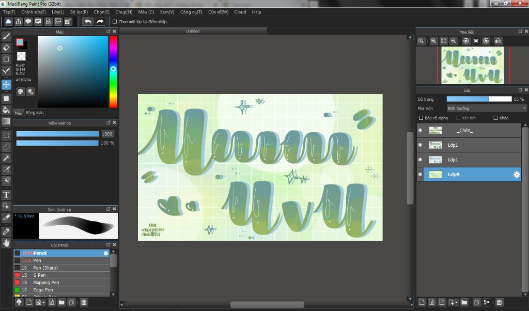Open 'Pha trộn' blend mode dropdown
Viewport: 529px width, 311px height.
487,108
